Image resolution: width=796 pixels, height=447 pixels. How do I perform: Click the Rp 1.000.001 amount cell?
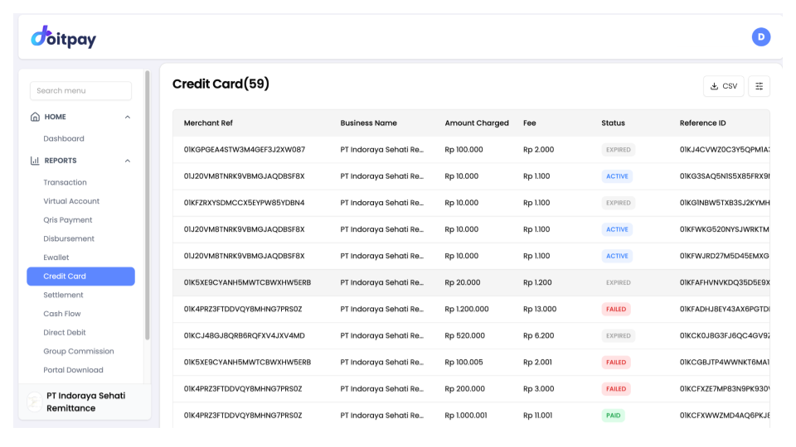pyautogui.click(x=465, y=416)
